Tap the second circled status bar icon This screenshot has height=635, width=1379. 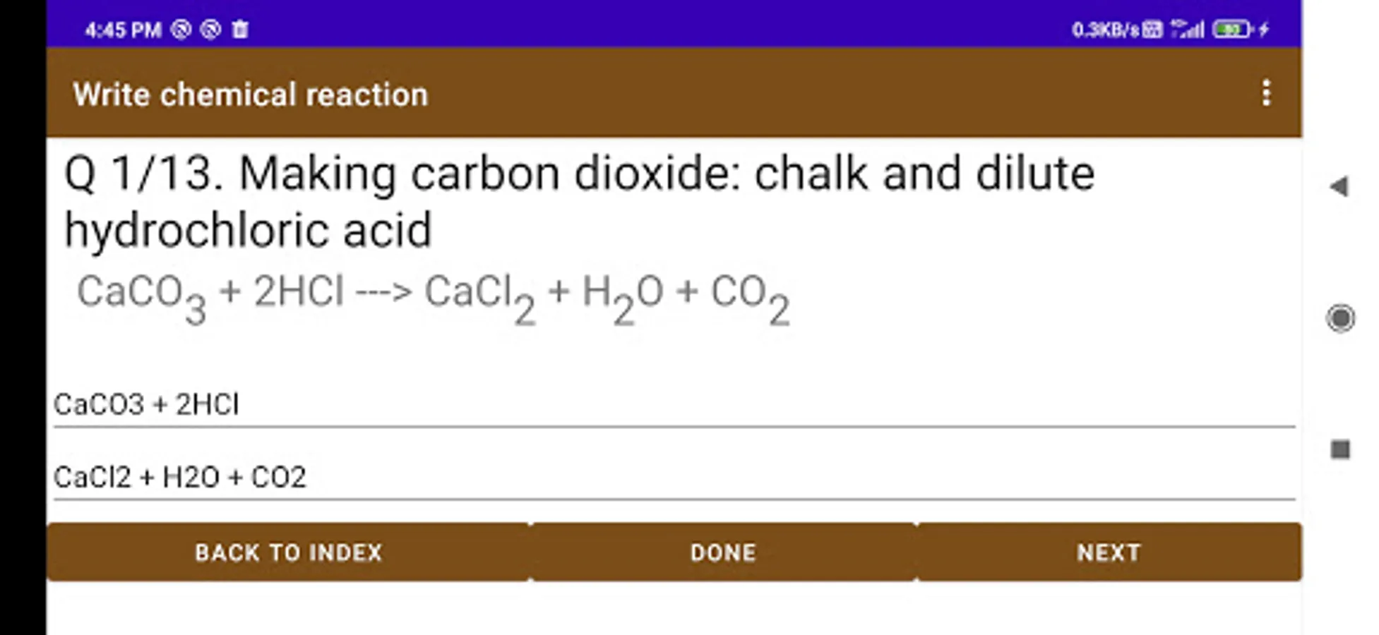(210, 30)
